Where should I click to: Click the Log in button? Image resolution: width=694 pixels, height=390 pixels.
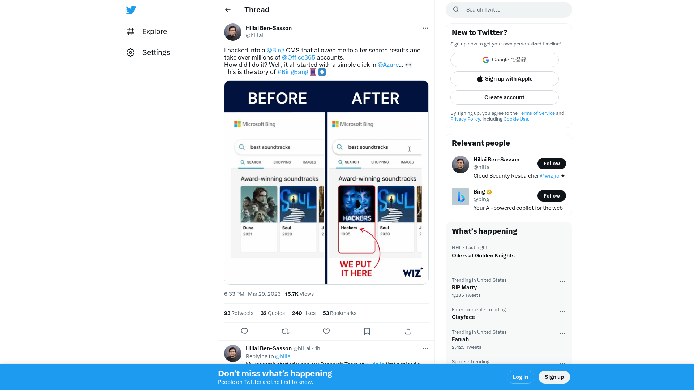coord(520,377)
